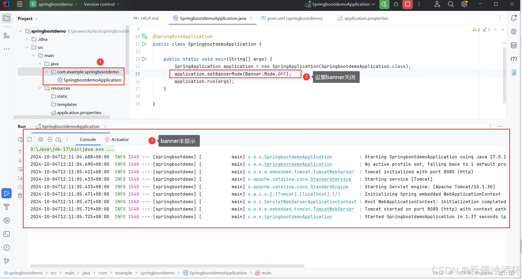Click the gutter icon at @SpringBootApplication line
Viewport: 522px width, 279px height.
point(145,36)
